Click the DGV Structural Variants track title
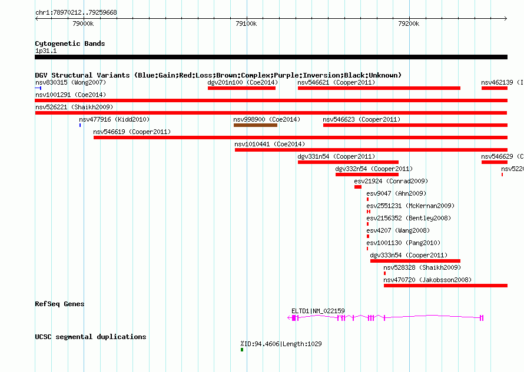 218,75
